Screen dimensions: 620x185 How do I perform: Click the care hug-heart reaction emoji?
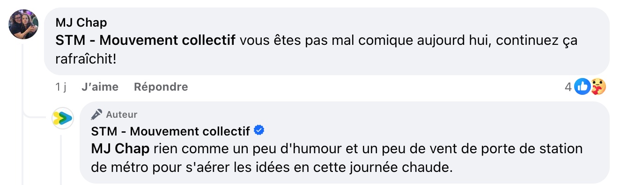[598, 86]
